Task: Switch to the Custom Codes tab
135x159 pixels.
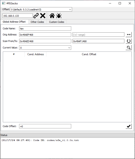Action: [x=56, y=22]
